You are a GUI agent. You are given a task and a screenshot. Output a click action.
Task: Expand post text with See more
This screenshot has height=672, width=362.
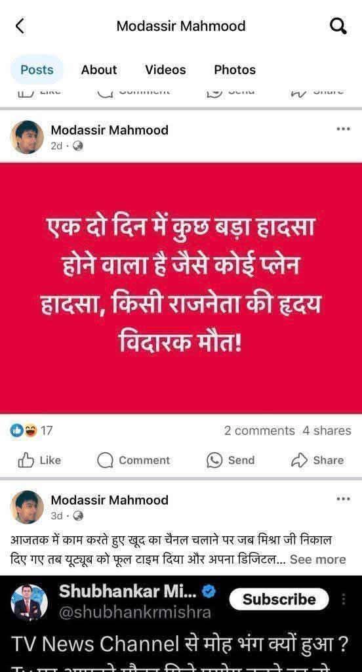317,560
